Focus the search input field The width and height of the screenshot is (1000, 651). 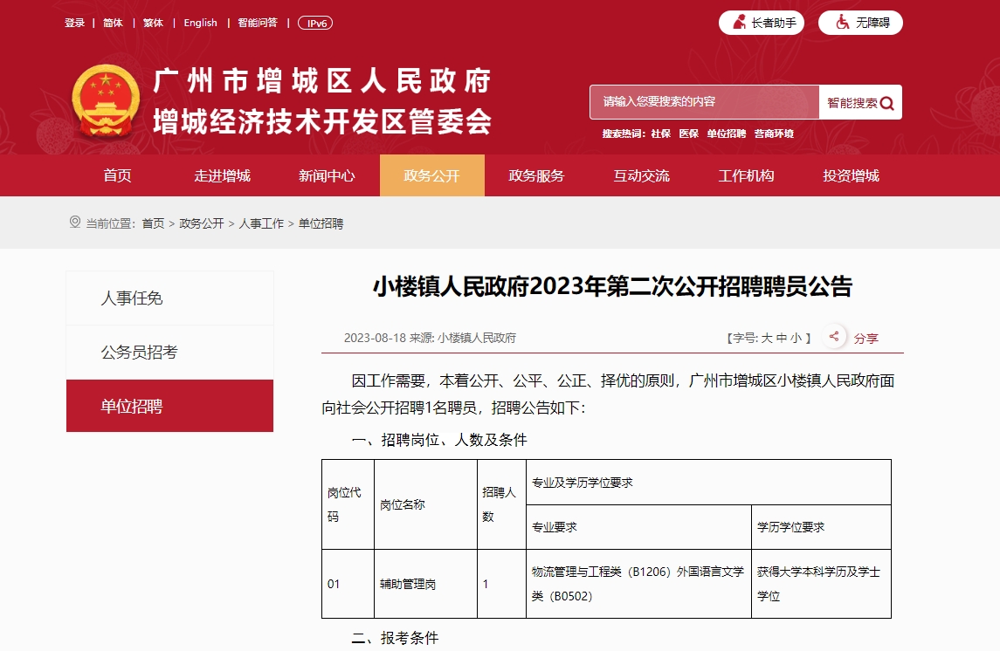point(703,102)
